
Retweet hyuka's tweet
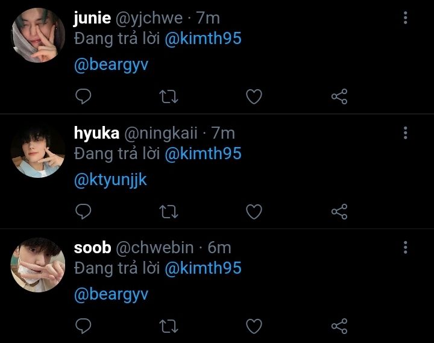coord(169,212)
